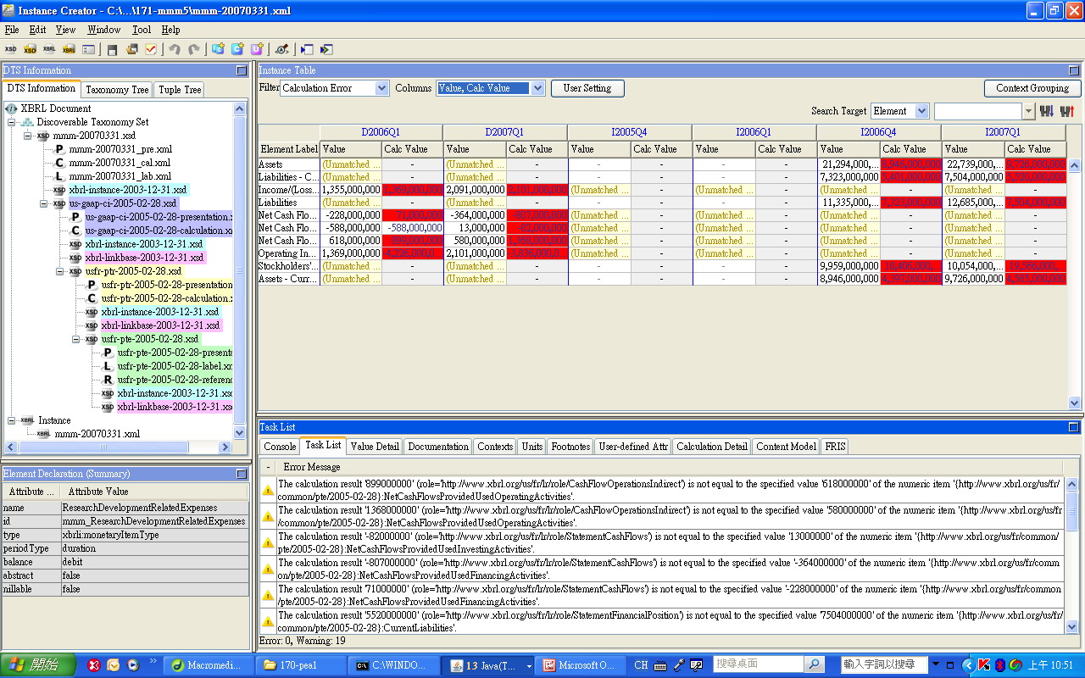1085x678 pixels.
Task: Open the '170-peal' folder taskbar button
Action: (300, 665)
